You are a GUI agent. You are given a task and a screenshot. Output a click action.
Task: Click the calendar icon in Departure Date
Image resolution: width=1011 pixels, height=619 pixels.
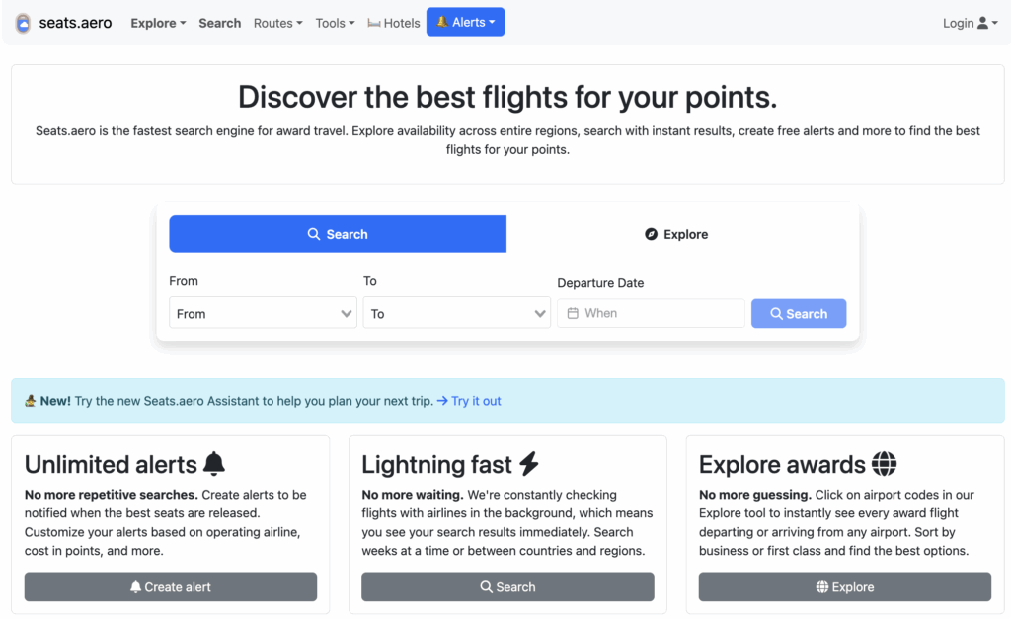pos(573,313)
